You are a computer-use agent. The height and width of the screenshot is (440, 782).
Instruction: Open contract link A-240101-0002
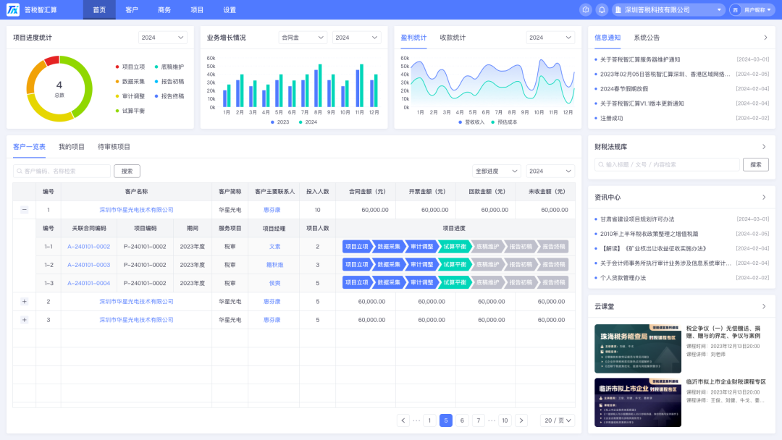pos(89,247)
